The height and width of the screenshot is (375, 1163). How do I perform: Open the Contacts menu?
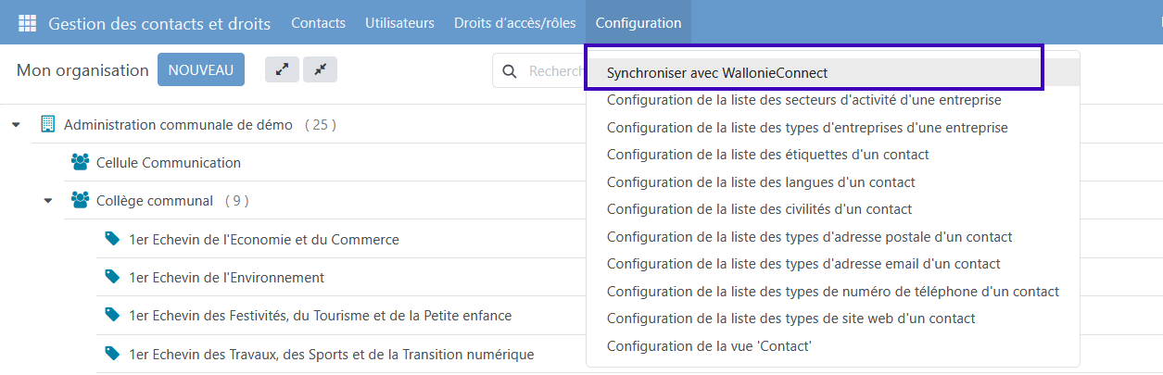318,23
